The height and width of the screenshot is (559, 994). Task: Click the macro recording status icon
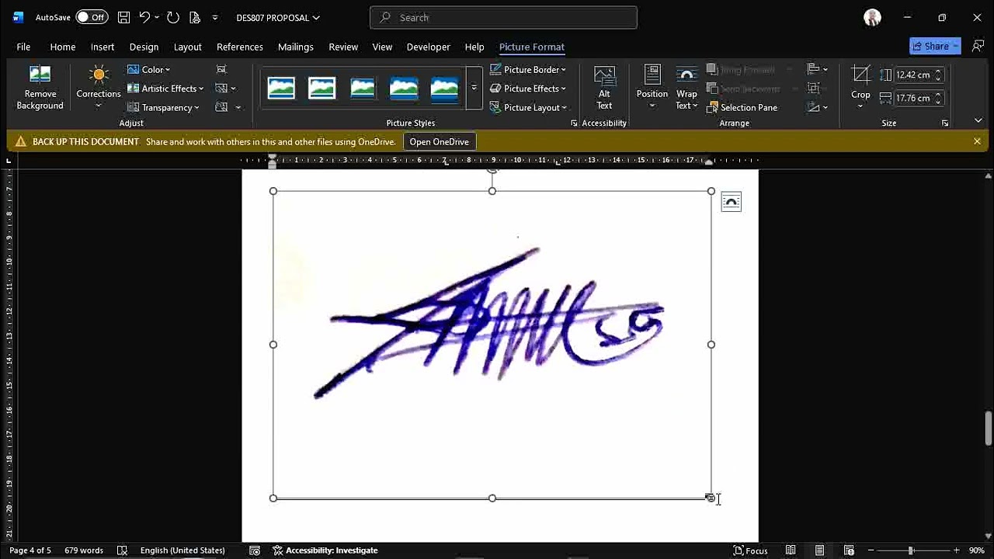point(255,550)
